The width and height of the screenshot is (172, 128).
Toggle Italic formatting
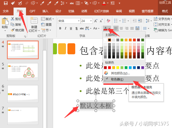coord(66,28)
